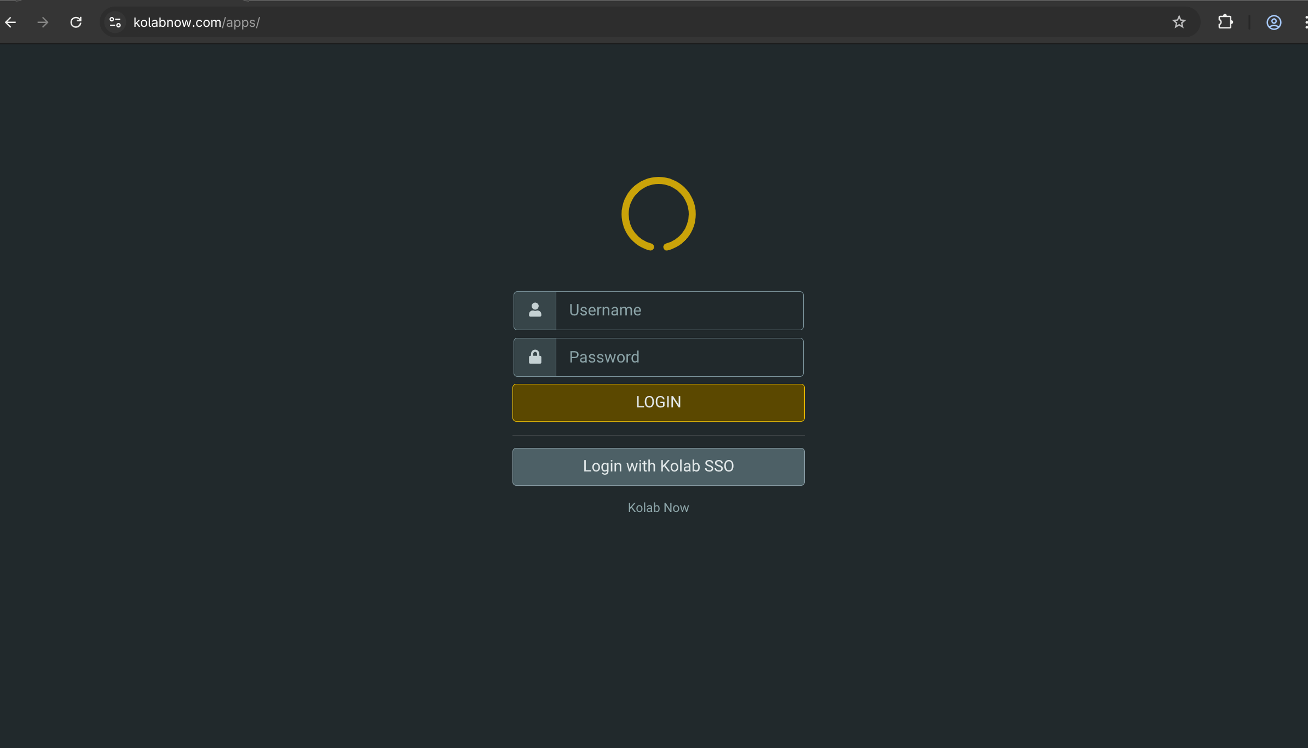Click the user icon beside Username
Viewport: 1308px width, 748px height.
(535, 310)
